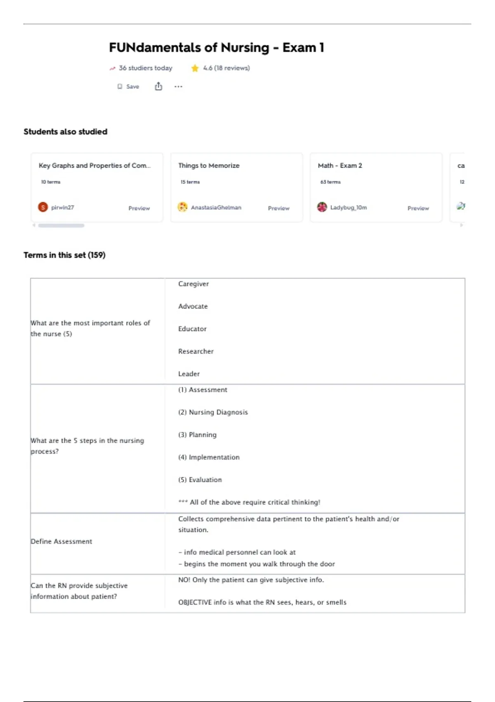Click the bookmark Save icon
This screenshot has height=702, width=495.
[120, 87]
